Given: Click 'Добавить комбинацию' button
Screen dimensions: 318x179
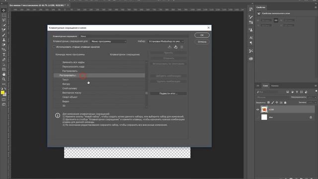Looking at the screenshot, I should [168, 76].
